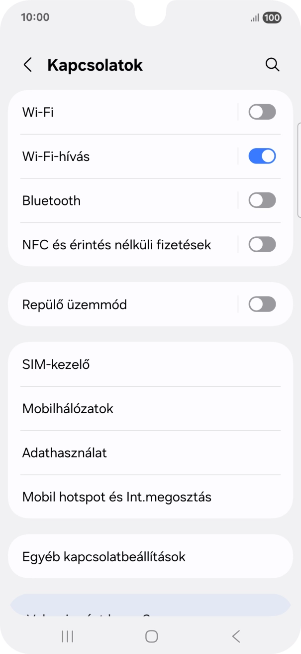Tap the Home button at the bottom

[x=150, y=636]
